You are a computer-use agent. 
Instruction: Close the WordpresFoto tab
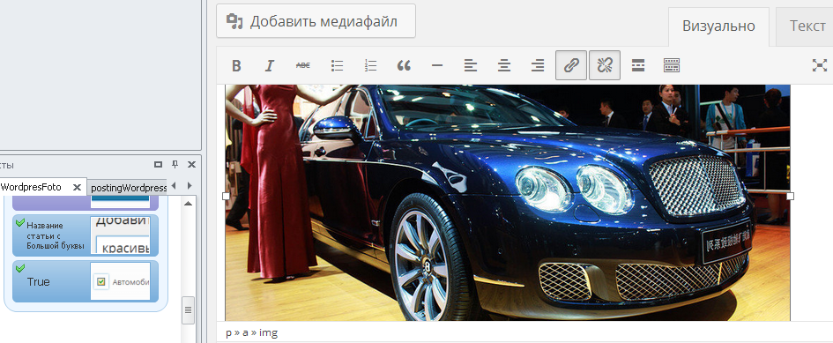tap(77, 187)
